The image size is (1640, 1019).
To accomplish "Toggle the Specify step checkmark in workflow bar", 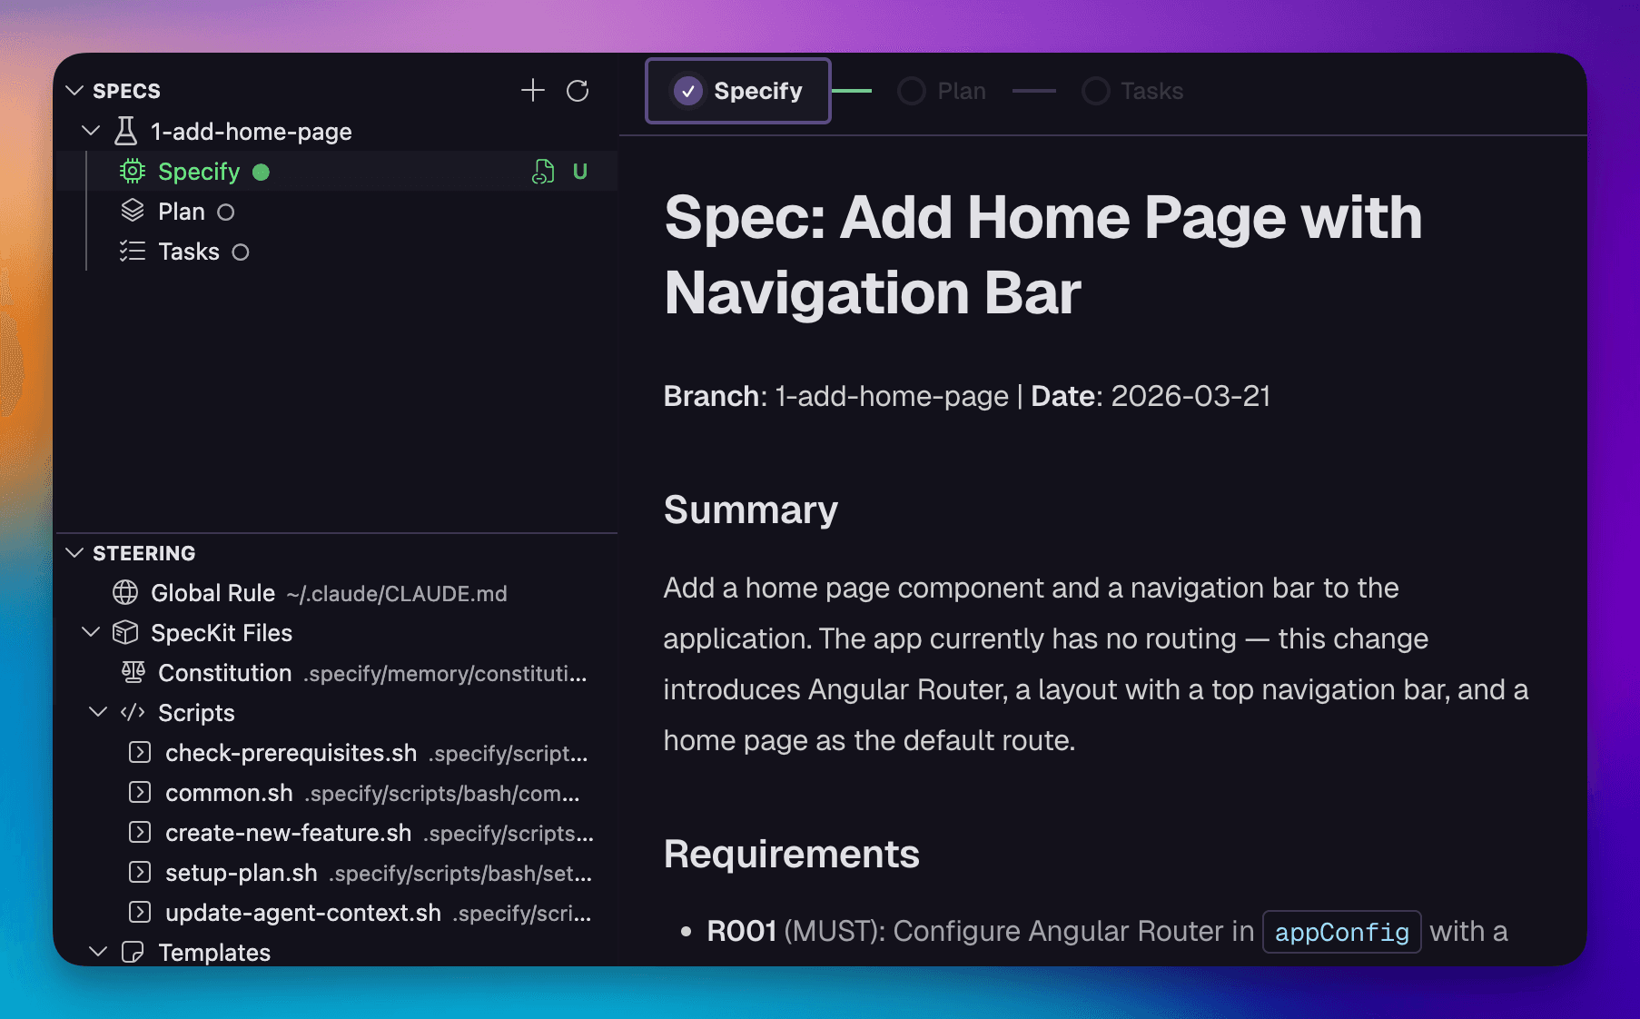I will click(x=687, y=91).
